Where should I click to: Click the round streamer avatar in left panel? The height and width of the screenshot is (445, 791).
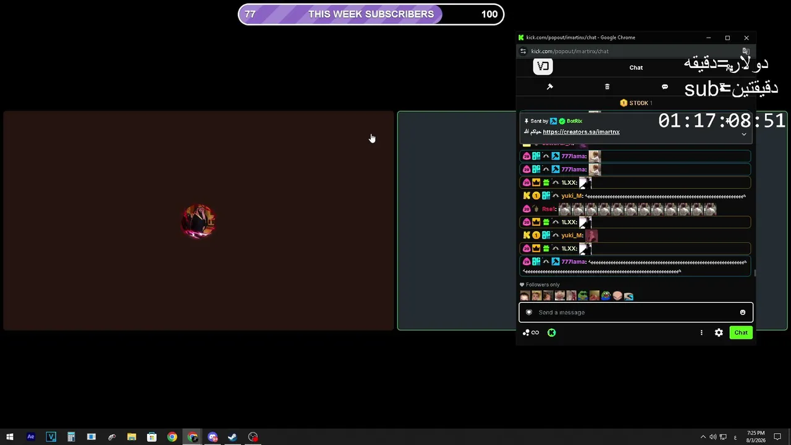point(198,221)
